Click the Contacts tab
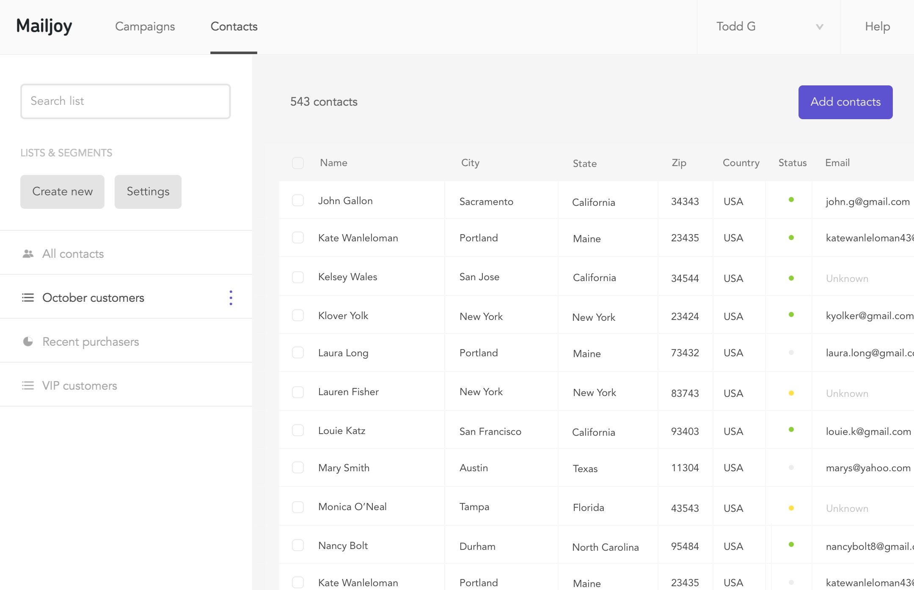Screen dimensions: 914x590 (234, 26)
